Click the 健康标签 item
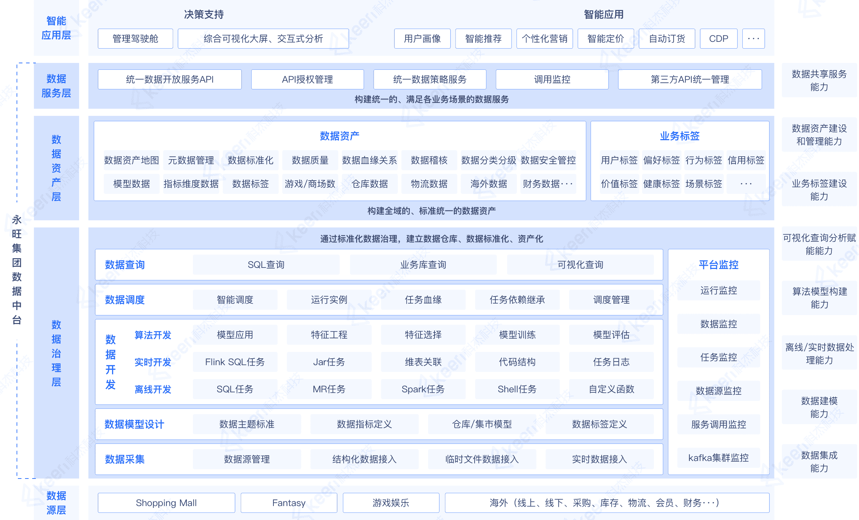859x520 pixels. tap(662, 184)
